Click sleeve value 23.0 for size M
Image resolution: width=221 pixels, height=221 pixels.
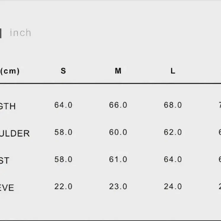[x=118, y=186]
